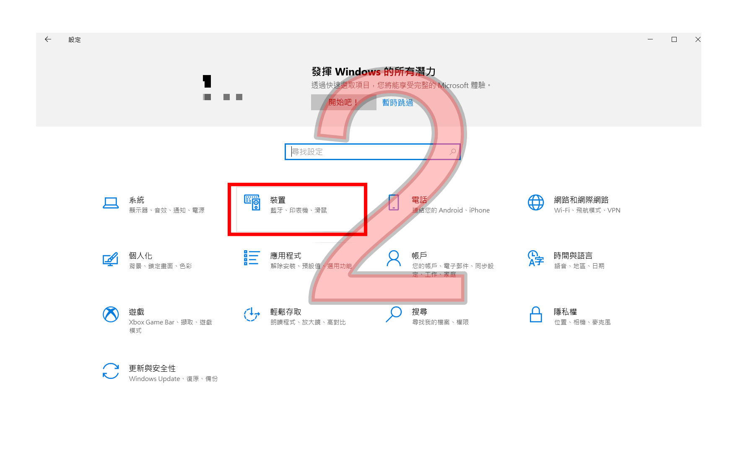
Task: Select the 帳戶 title text
Action: [x=420, y=256]
